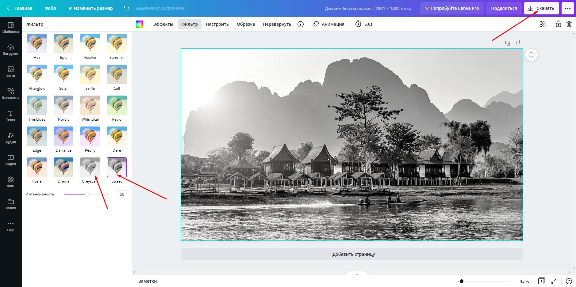Open the Аудио panel
The image size is (576, 287).
11,138
